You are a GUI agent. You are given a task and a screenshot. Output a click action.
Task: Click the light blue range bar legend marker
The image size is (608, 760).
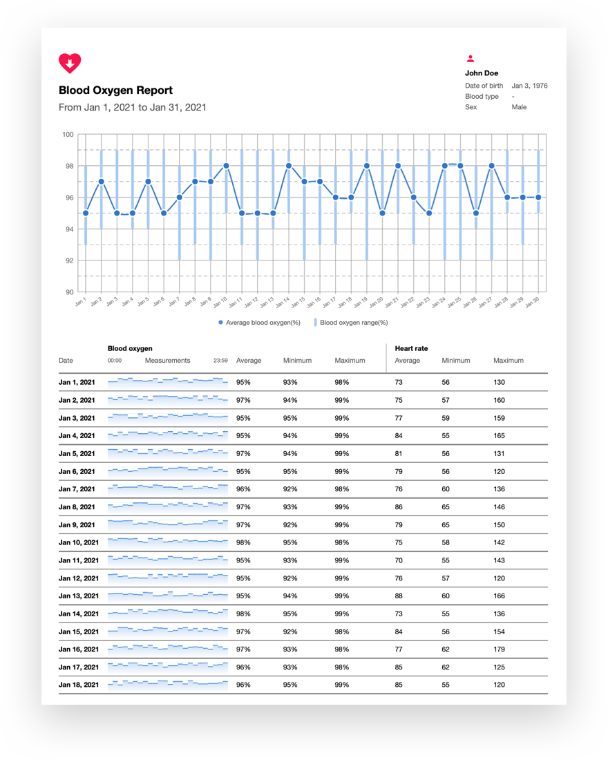[x=316, y=323]
